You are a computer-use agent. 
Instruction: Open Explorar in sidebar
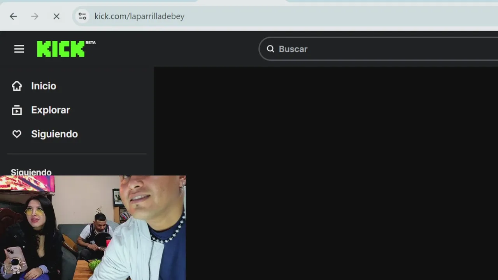51,110
